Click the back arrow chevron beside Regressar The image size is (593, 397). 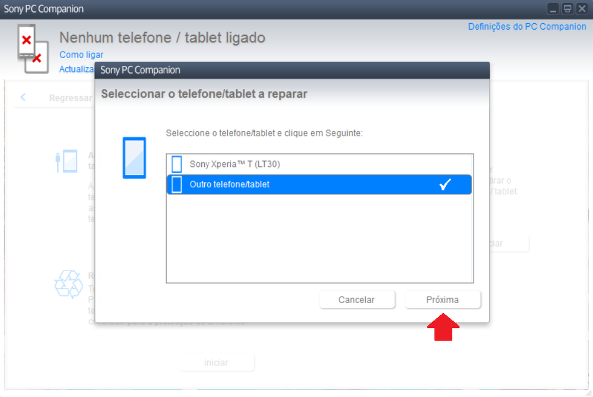pos(23,97)
